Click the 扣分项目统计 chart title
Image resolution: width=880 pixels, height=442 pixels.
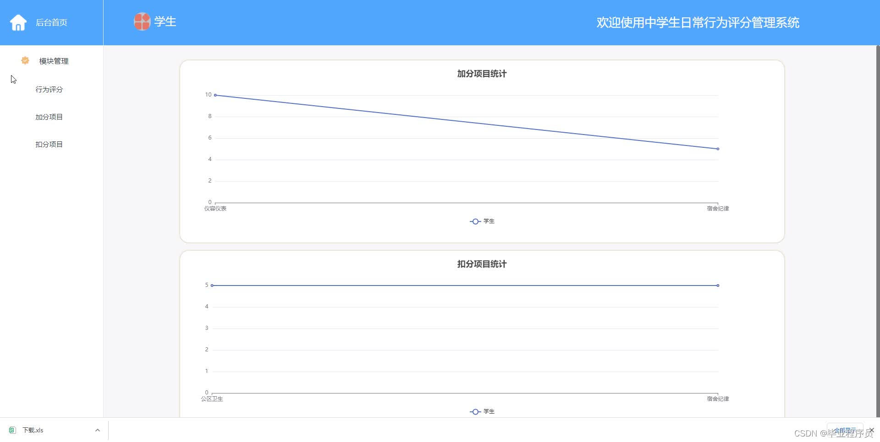click(x=482, y=264)
